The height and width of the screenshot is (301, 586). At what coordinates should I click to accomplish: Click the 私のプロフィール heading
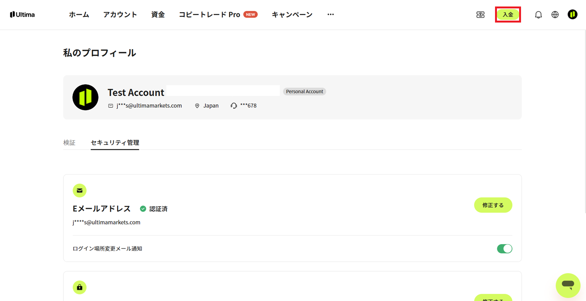99,53
